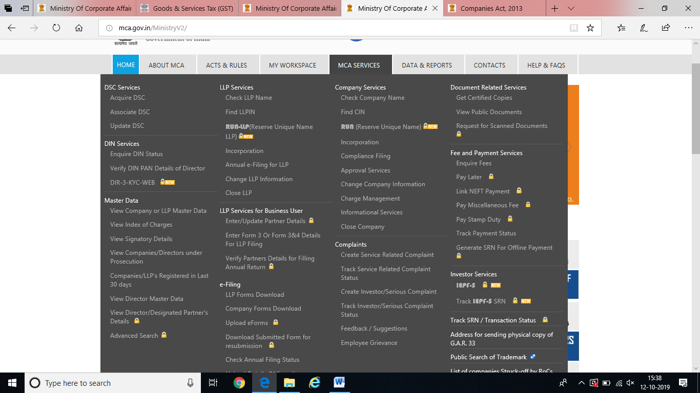This screenshot has height=393, width=700.
Task: Open Task View on taskbar
Action: click(213, 383)
